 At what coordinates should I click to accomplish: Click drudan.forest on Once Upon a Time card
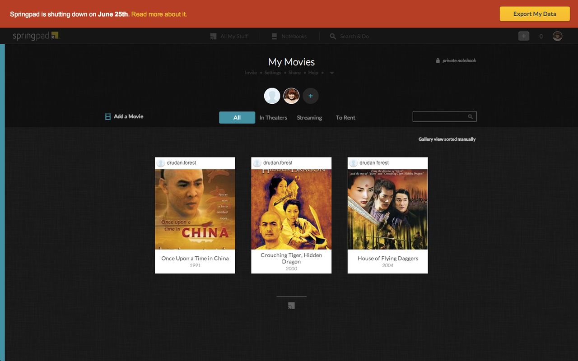click(x=182, y=162)
